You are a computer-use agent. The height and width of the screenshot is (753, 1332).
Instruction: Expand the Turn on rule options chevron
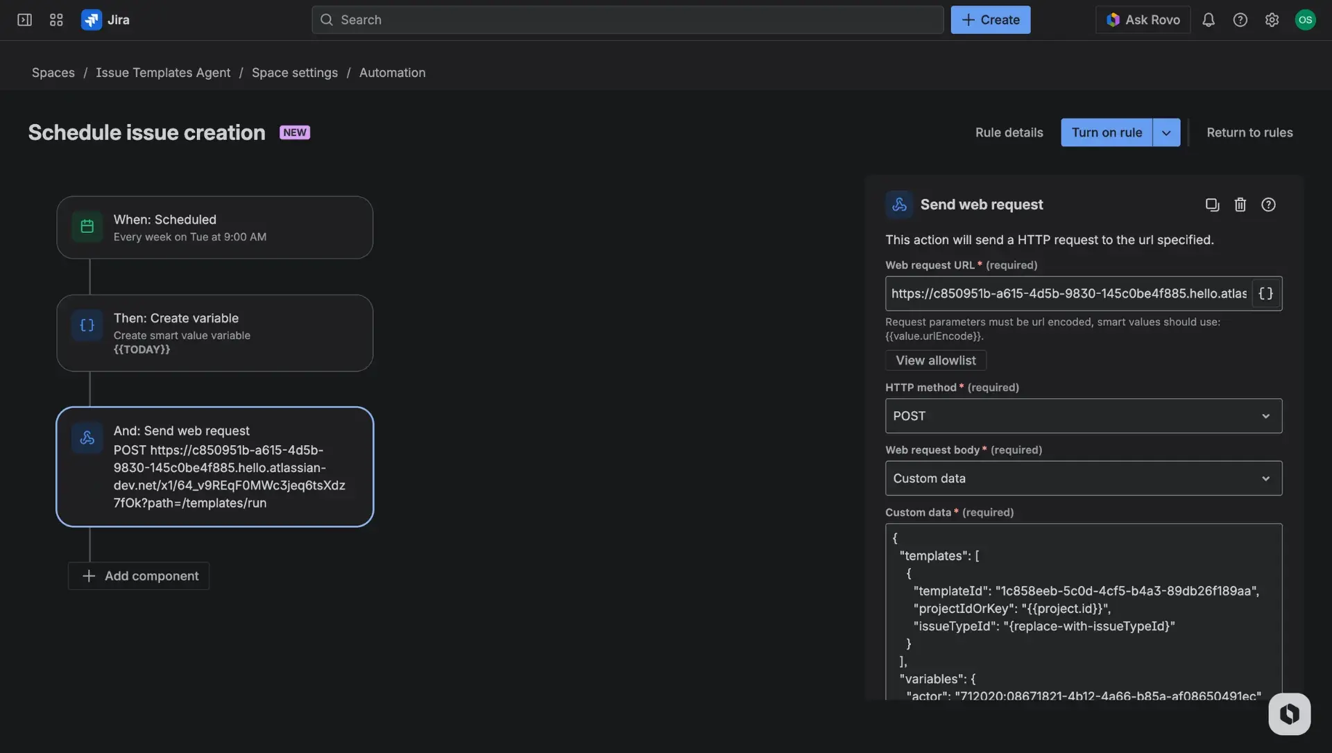tap(1166, 132)
